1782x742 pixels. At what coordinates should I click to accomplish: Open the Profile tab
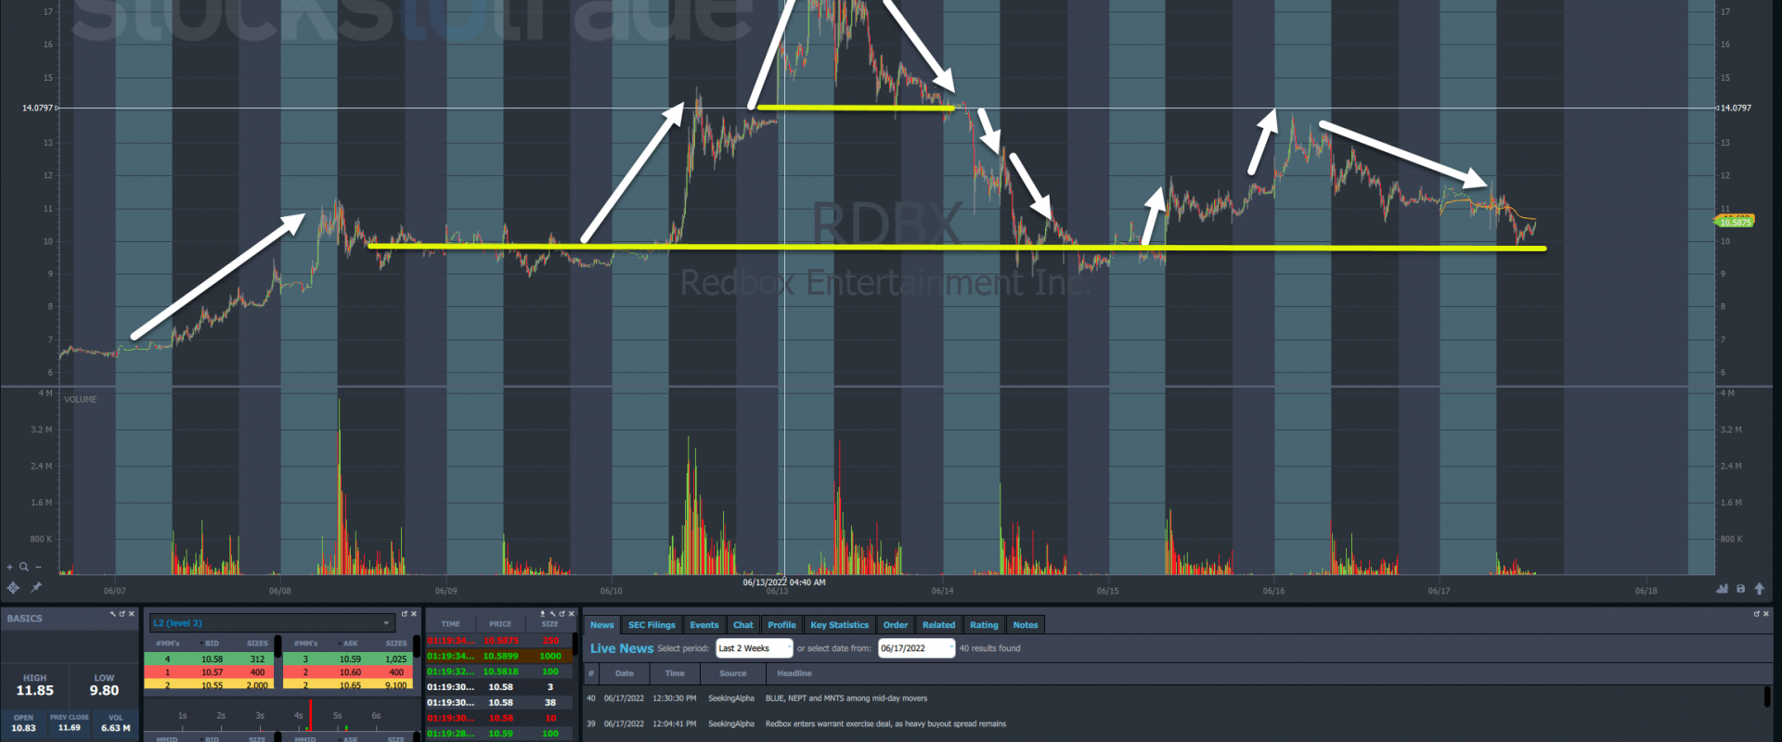(781, 625)
